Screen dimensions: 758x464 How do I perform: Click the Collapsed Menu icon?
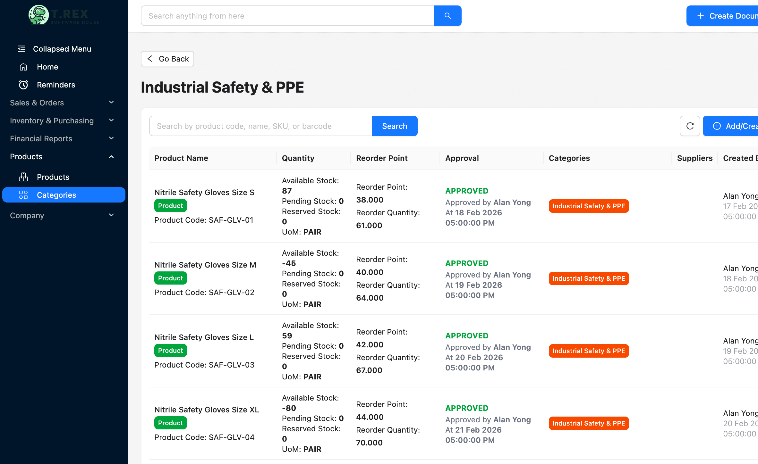click(x=21, y=49)
